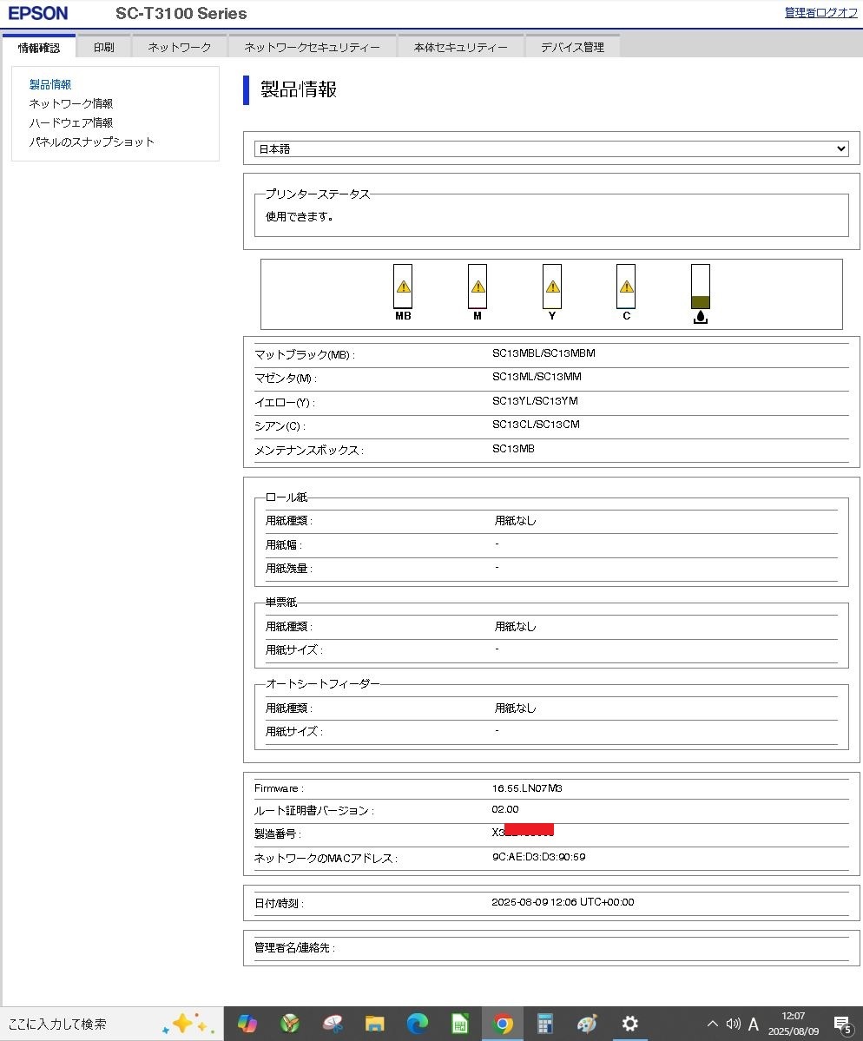Viewport: 863px width, 1041px height.
Task: Launch the Calculator from the taskbar
Action: [544, 1024]
